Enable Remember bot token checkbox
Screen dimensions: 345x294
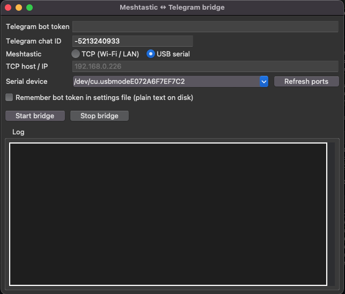click(9, 97)
